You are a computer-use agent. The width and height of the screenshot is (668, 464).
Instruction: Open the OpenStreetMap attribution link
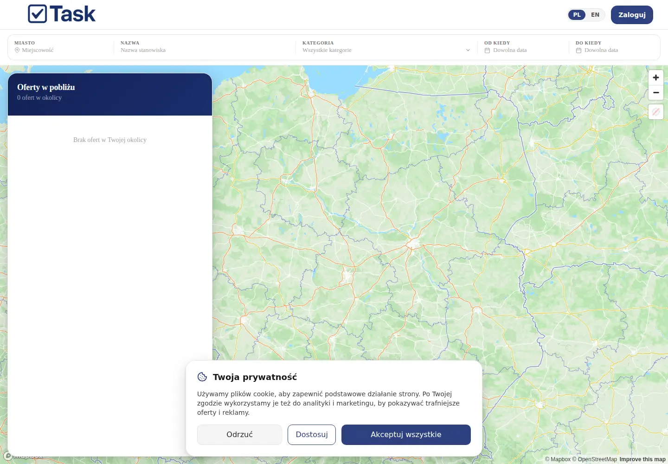pos(595,459)
